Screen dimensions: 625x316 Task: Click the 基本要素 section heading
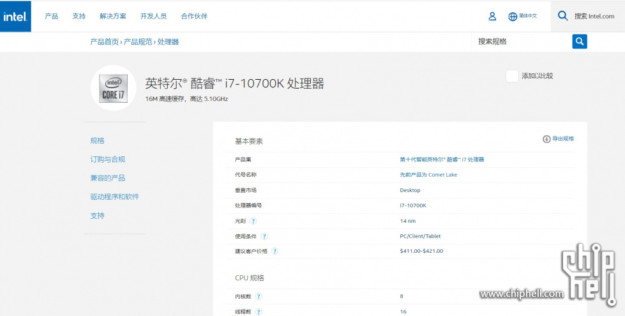[x=249, y=142]
